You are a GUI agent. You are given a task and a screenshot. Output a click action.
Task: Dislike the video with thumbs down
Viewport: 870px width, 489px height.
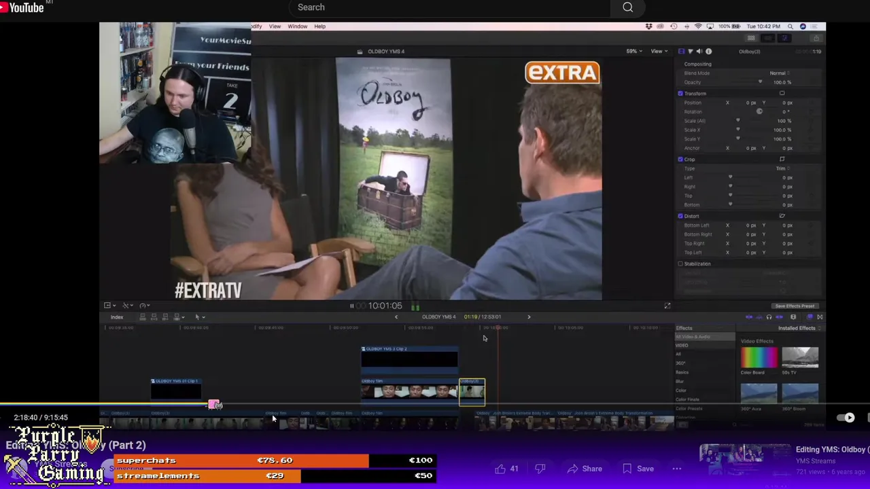point(540,469)
